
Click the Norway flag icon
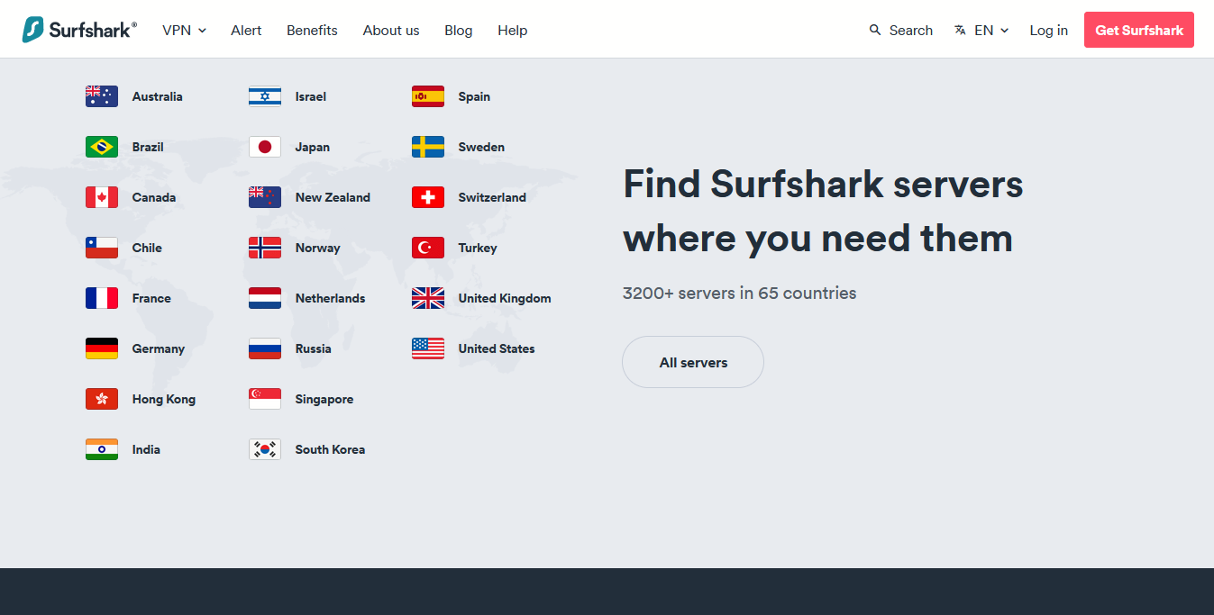pos(265,248)
